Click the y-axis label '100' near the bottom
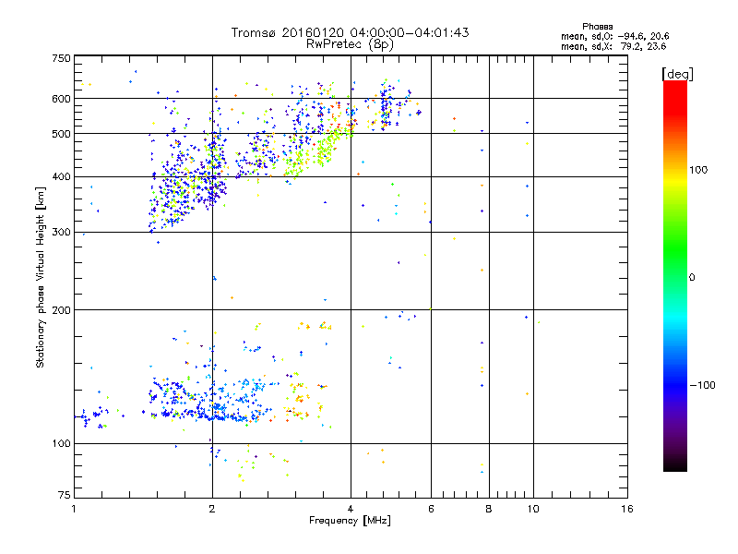 (61, 443)
